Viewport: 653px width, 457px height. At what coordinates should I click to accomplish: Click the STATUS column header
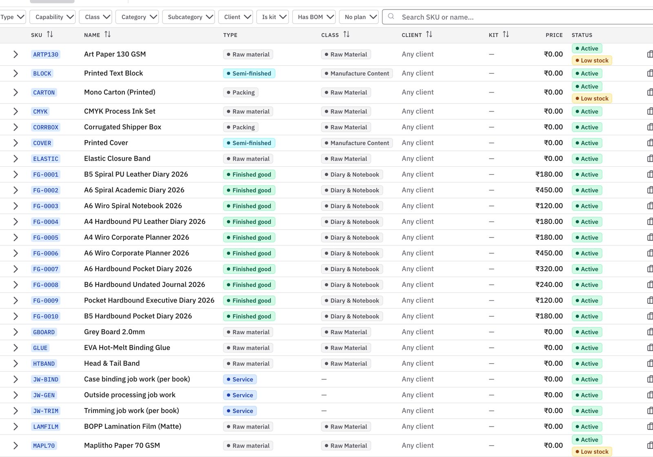[582, 35]
